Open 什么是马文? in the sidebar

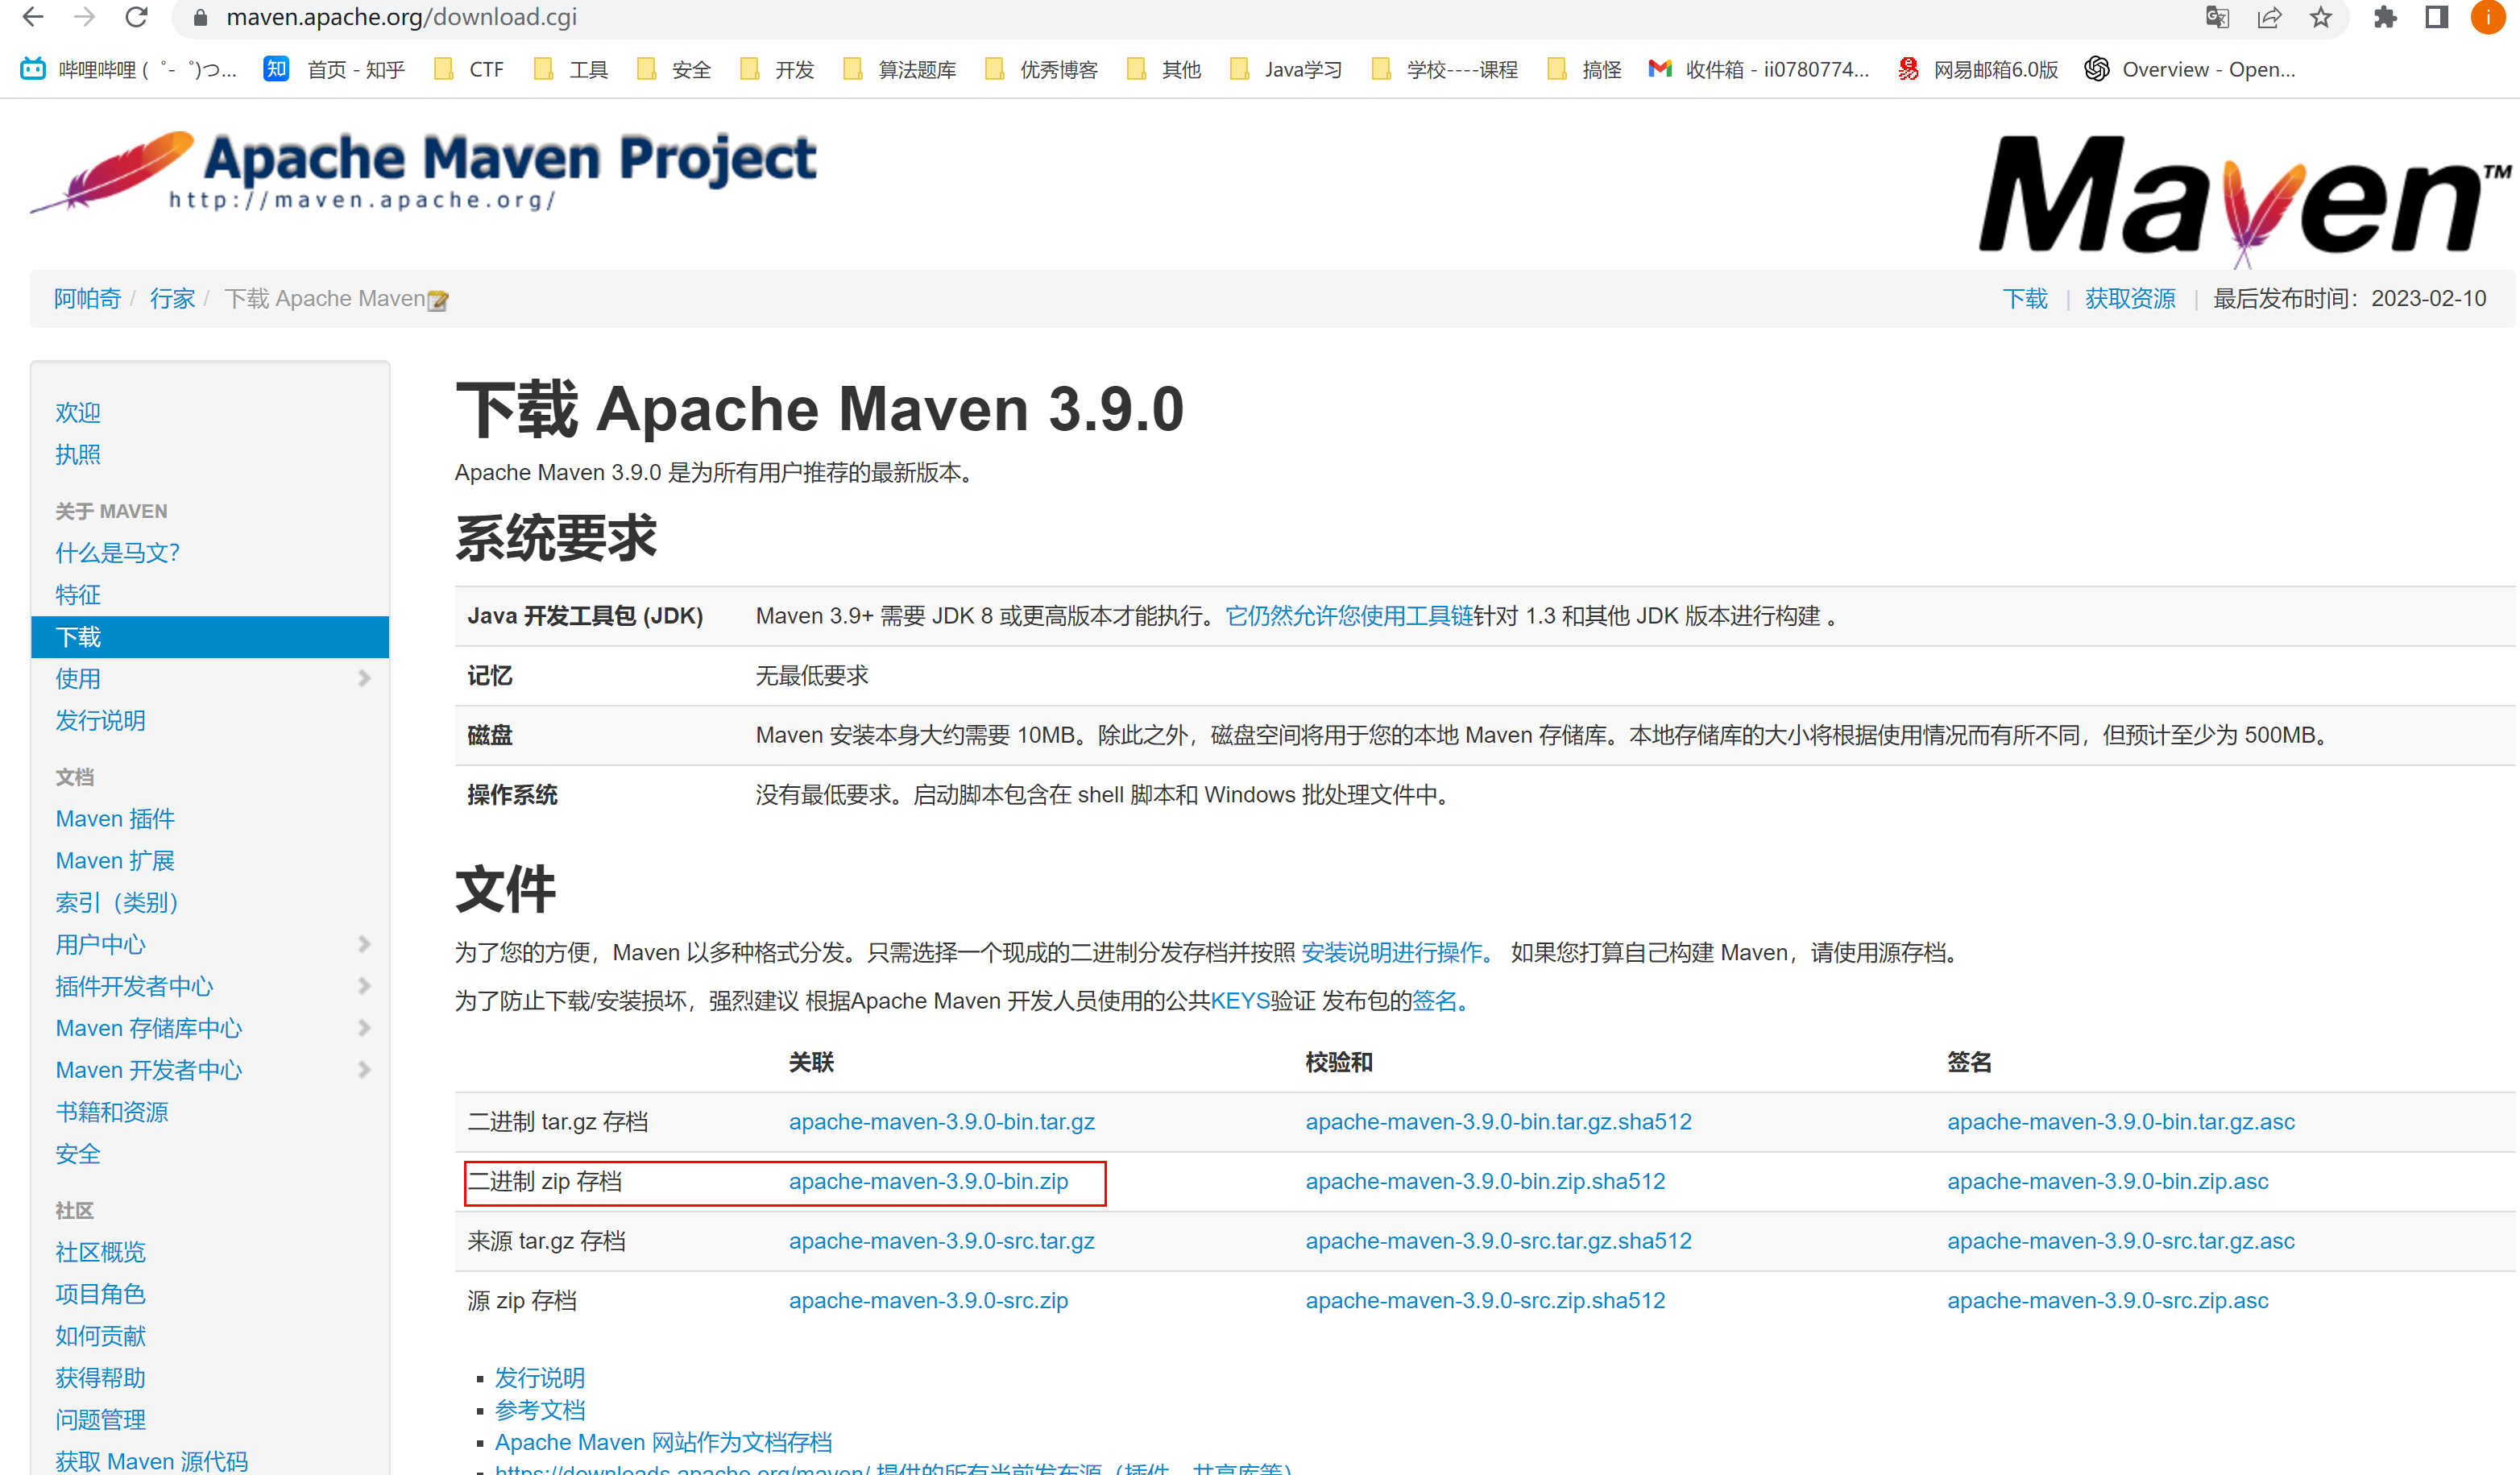point(117,552)
